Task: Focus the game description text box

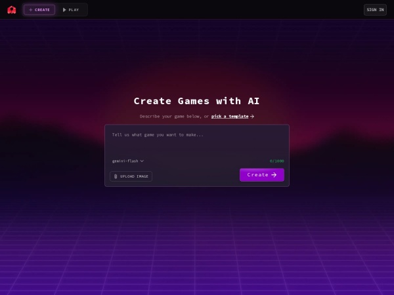Action: (197, 142)
